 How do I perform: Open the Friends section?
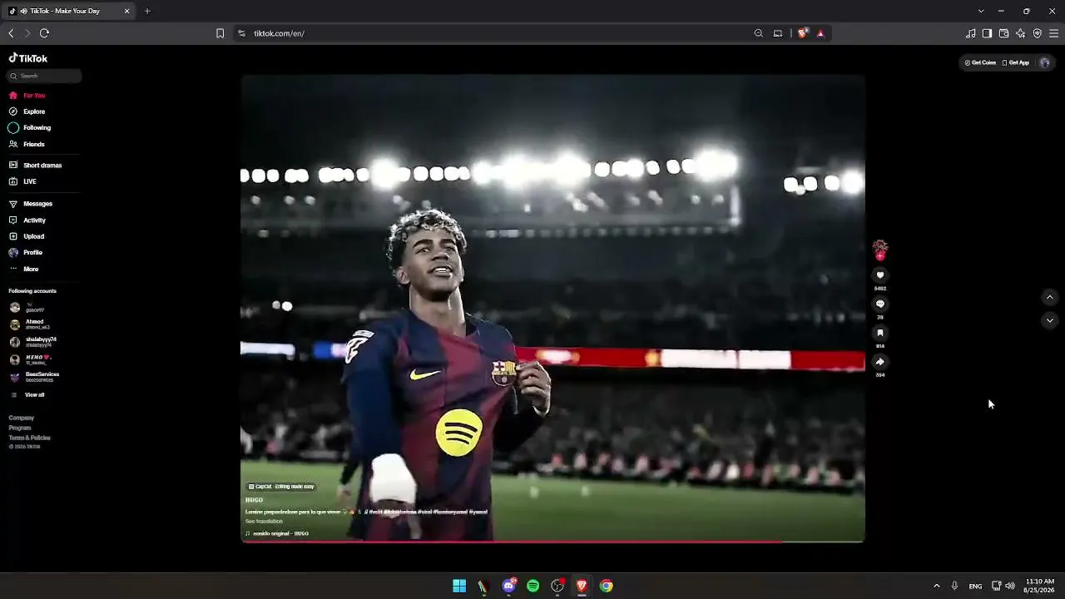click(x=27, y=145)
